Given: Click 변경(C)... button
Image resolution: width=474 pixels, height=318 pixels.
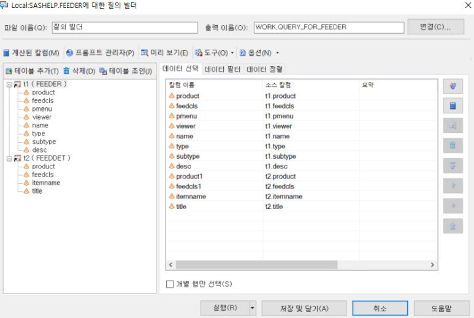Looking at the screenshot, I should click(x=435, y=27).
